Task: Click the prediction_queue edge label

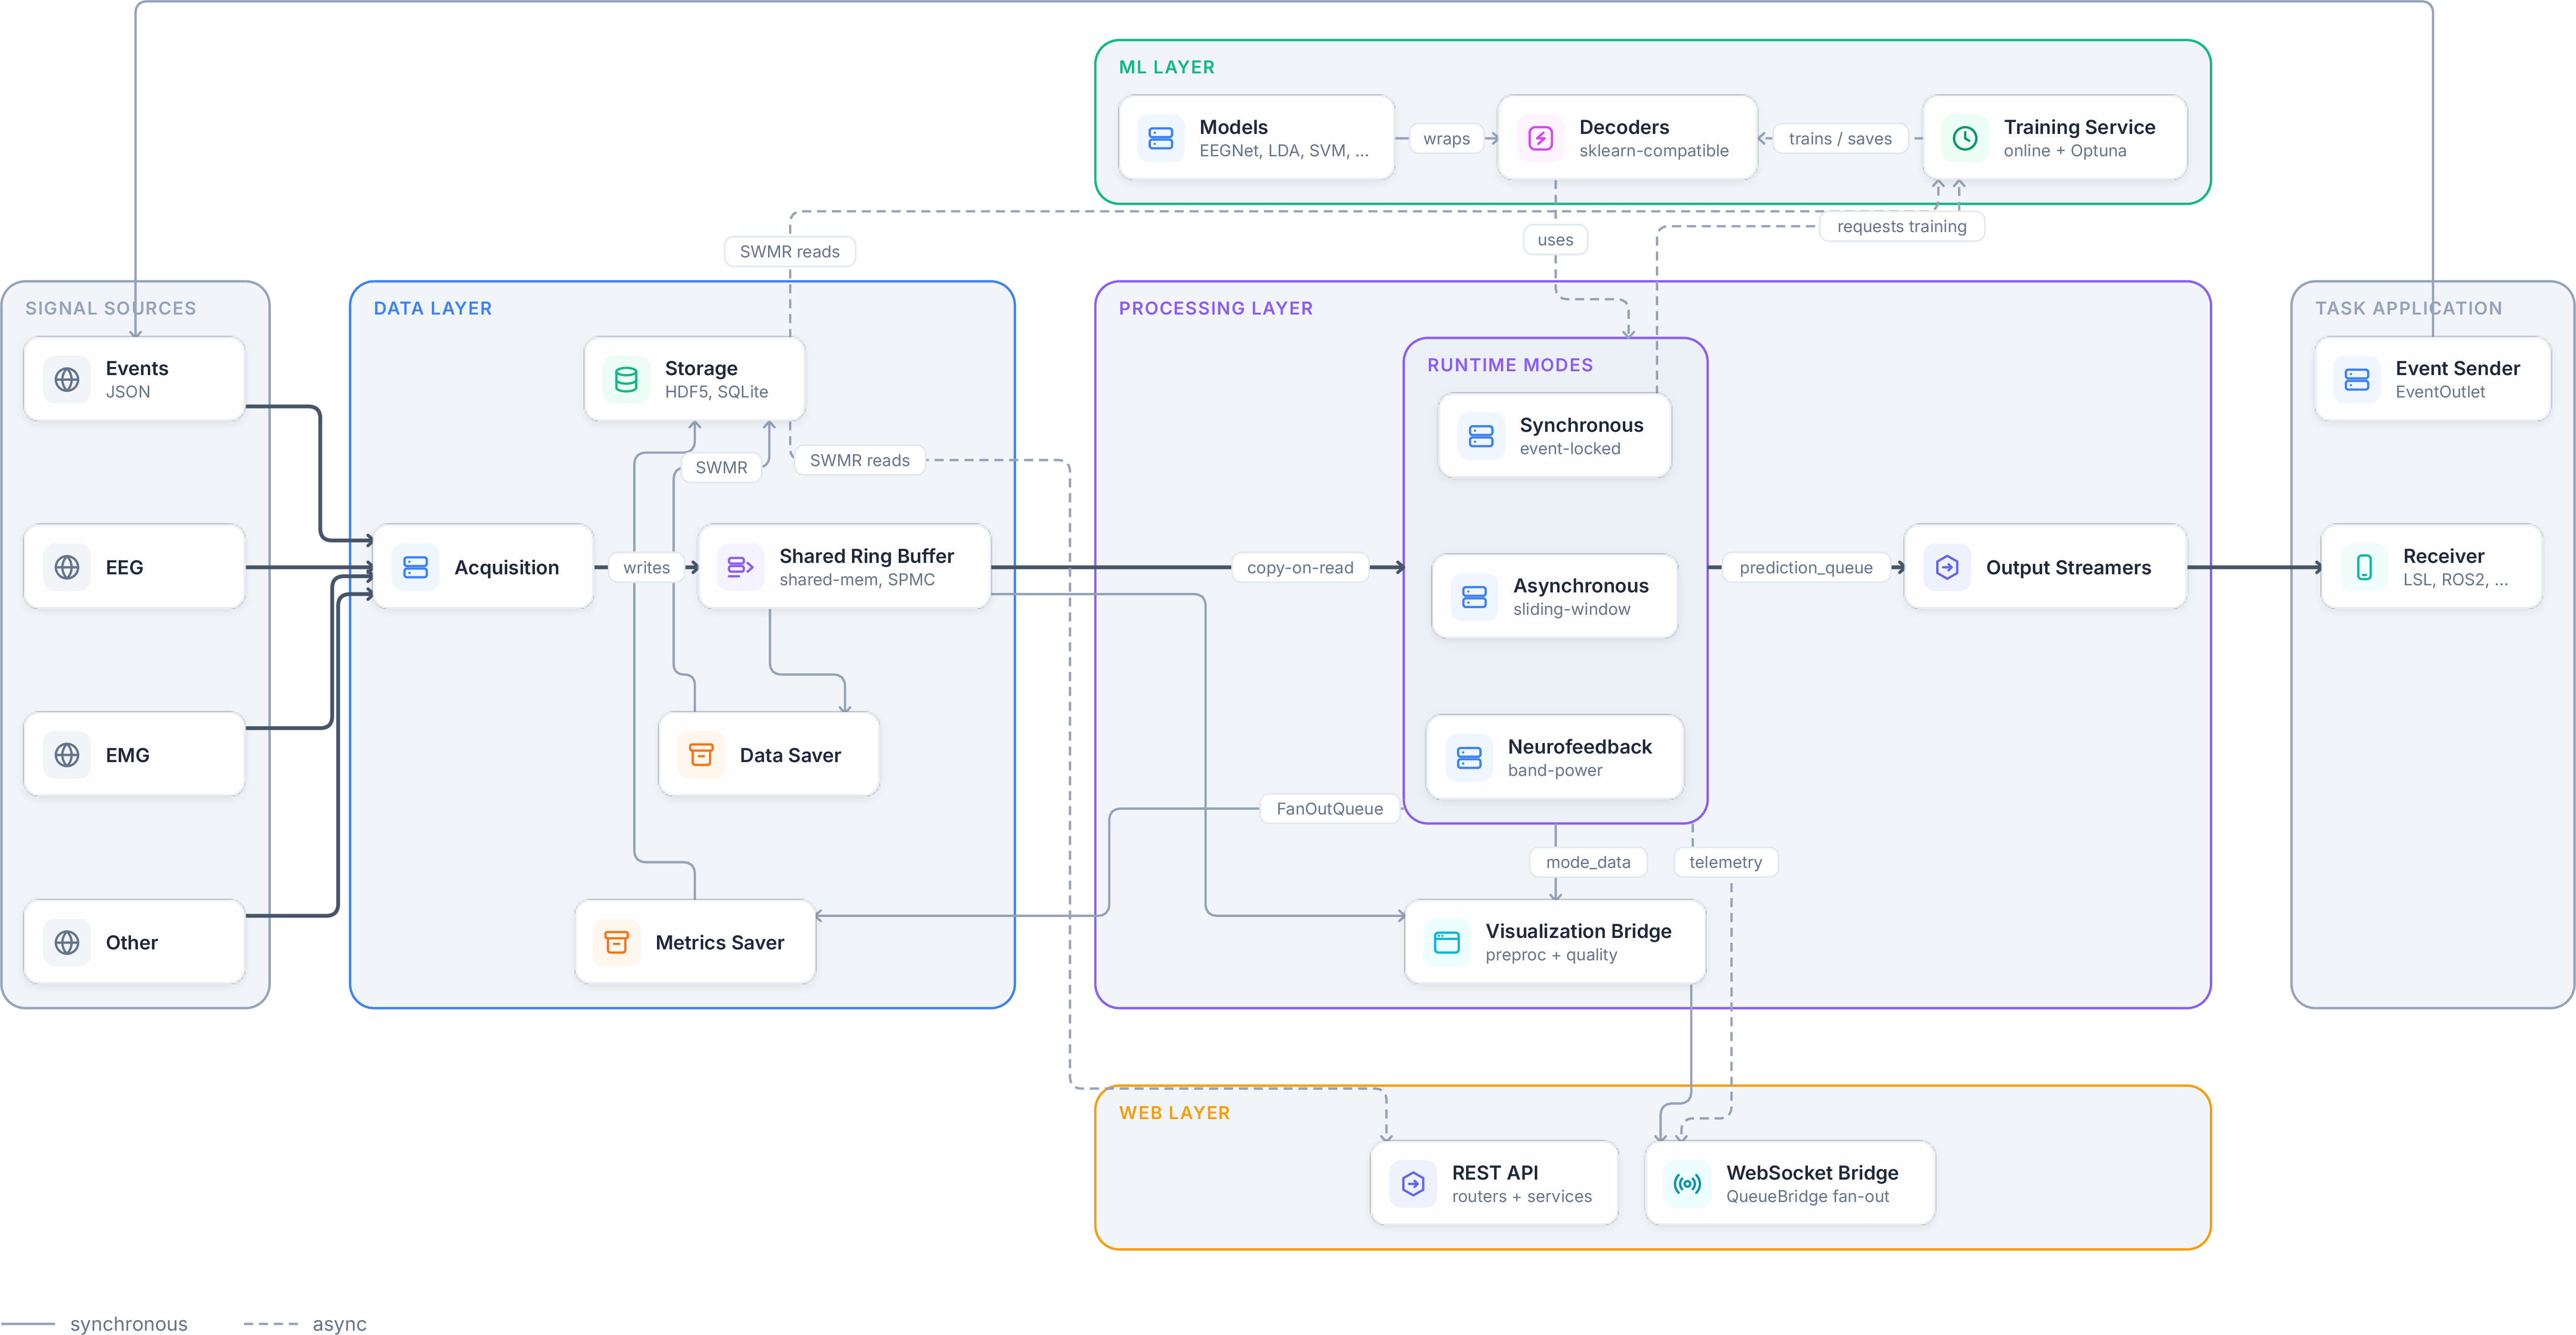Action: pyautogui.click(x=1805, y=567)
